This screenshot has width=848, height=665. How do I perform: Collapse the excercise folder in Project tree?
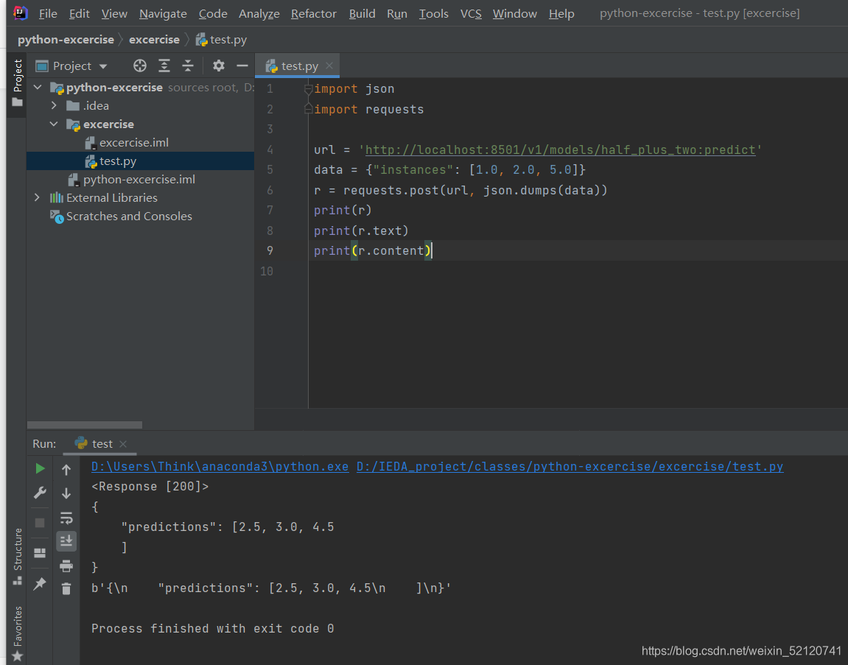tap(52, 124)
